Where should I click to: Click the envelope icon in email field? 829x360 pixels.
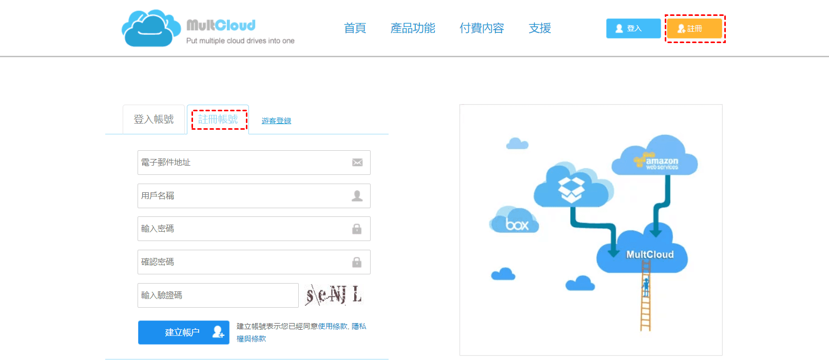click(357, 163)
